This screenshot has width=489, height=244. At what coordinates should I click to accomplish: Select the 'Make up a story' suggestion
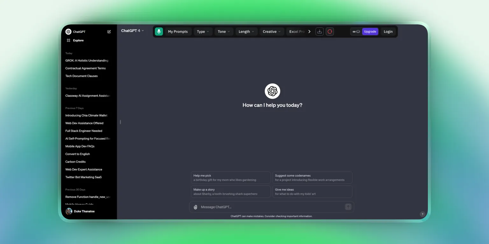point(231,192)
